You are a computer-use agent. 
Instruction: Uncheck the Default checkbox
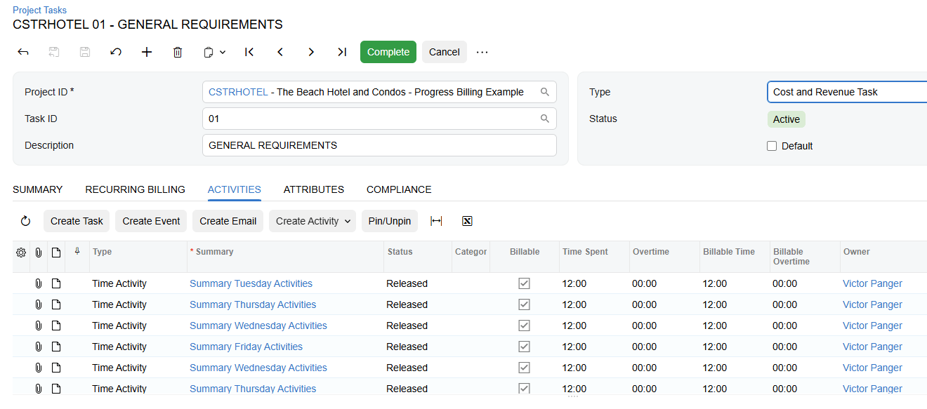tap(772, 145)
